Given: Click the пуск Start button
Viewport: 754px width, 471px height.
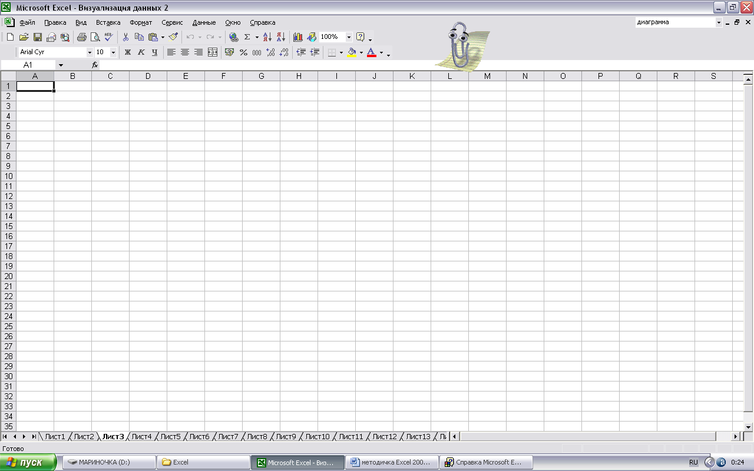Looking at the screenshot, I should (x=28, y=462).
